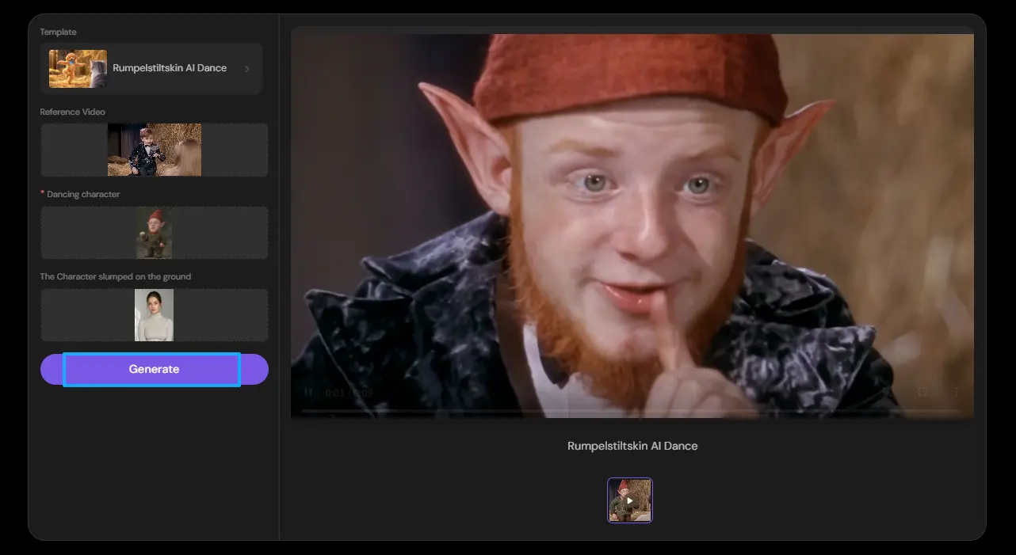Click 'The Character slumped on the ground' label
1016x555 pixels.
[116, 276]
